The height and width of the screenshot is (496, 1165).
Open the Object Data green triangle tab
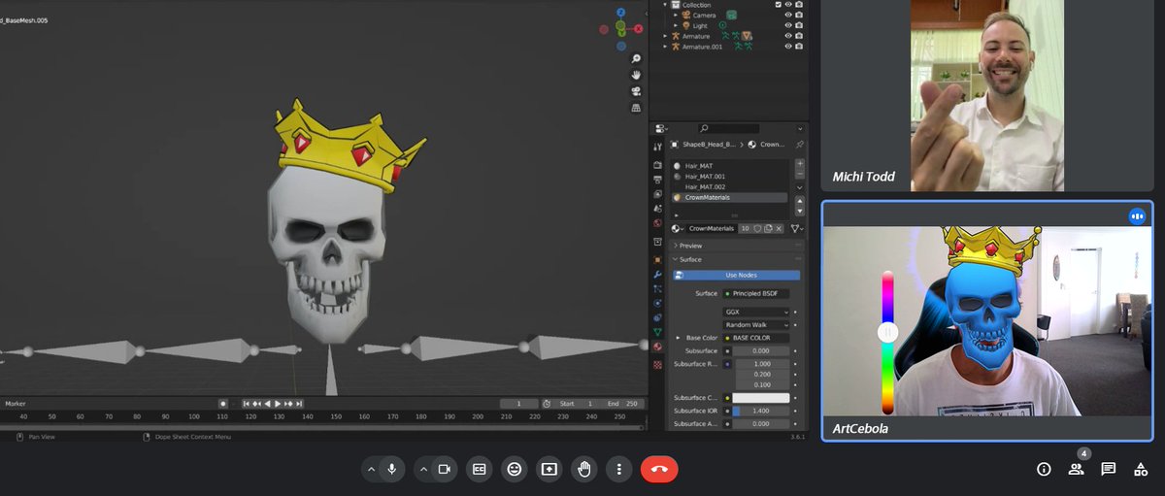pyautogui.click(x=658, y=331)
